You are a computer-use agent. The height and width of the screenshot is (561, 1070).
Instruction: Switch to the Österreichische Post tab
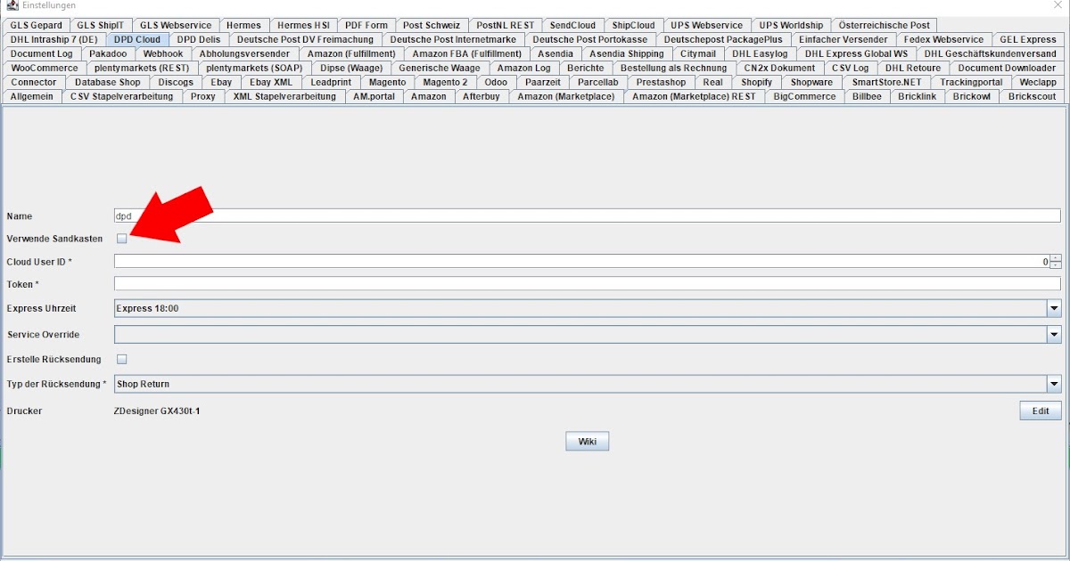(x=885, y=25)
